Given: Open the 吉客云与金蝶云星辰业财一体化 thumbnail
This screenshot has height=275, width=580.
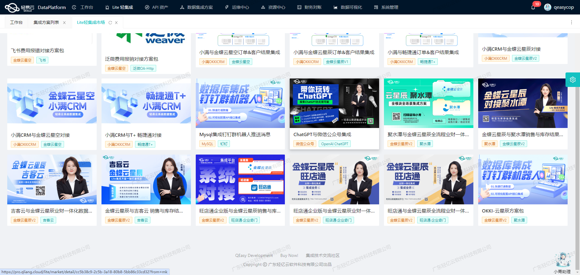Looking at the screenshot, I should pyautogui.click(x=52, y=179).
